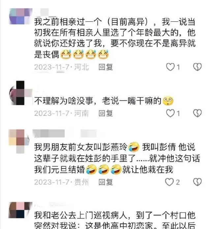Reply to the 河南 comment via 回复
The image size is (211, 229).
click(105, 113)
